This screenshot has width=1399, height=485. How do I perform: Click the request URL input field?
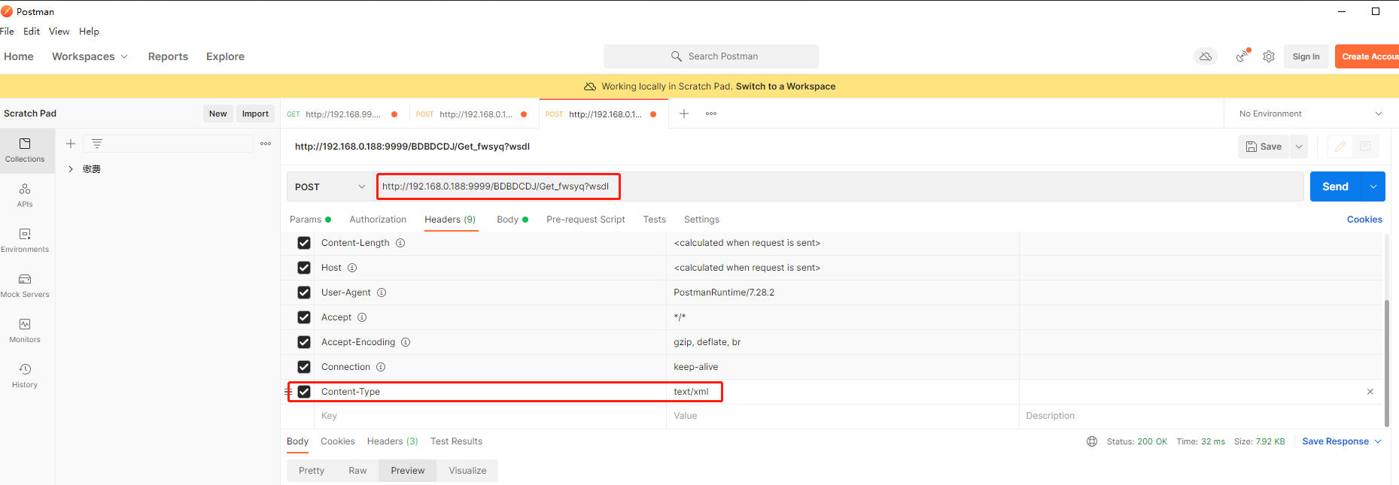click(840, 186)
